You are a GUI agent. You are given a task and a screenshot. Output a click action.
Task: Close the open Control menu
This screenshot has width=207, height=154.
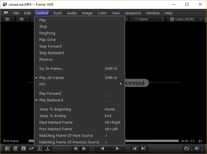[x=42, y=13]
